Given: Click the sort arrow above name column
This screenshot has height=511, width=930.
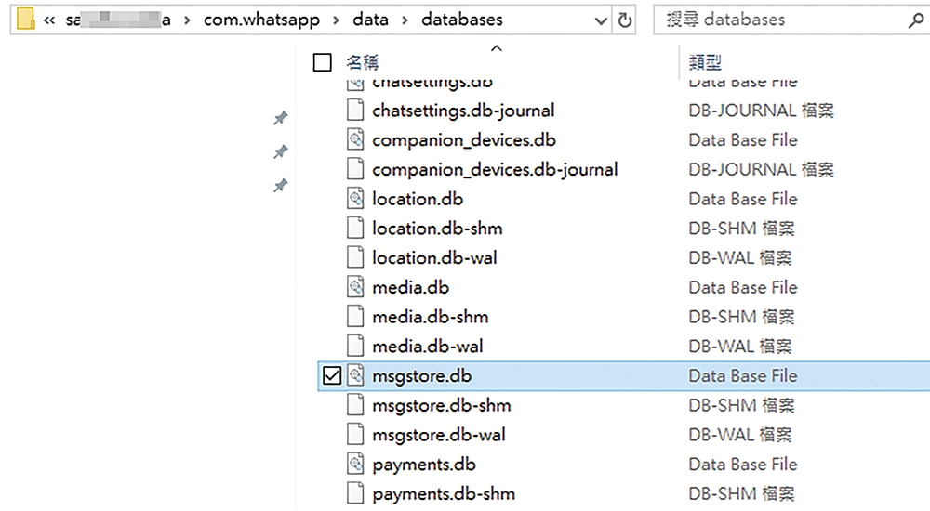Looking at the screenshot, I should (x=497, y=48).
